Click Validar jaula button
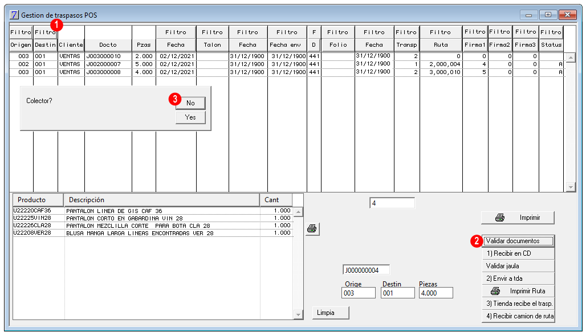The width and height of the screenshot is (586, 336). 518,266
